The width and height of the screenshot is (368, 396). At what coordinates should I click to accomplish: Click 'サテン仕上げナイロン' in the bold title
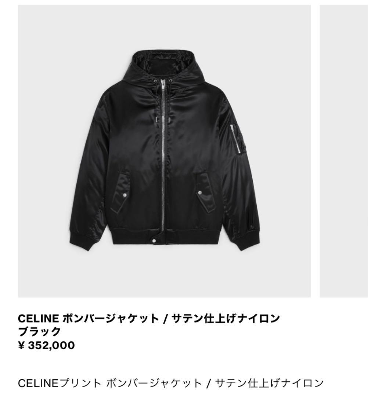(226, 318)
